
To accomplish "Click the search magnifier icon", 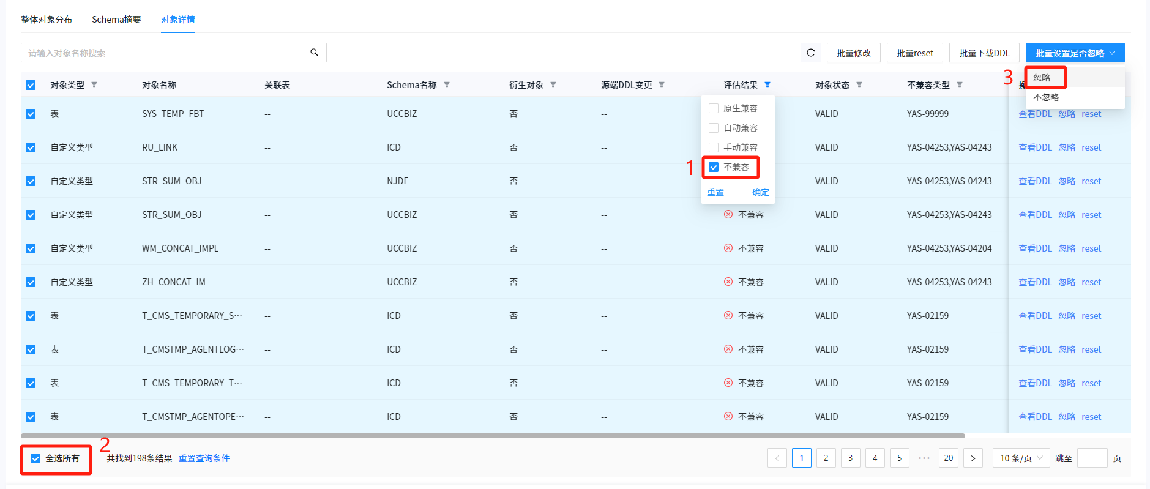I will click(x=314, y=53).
